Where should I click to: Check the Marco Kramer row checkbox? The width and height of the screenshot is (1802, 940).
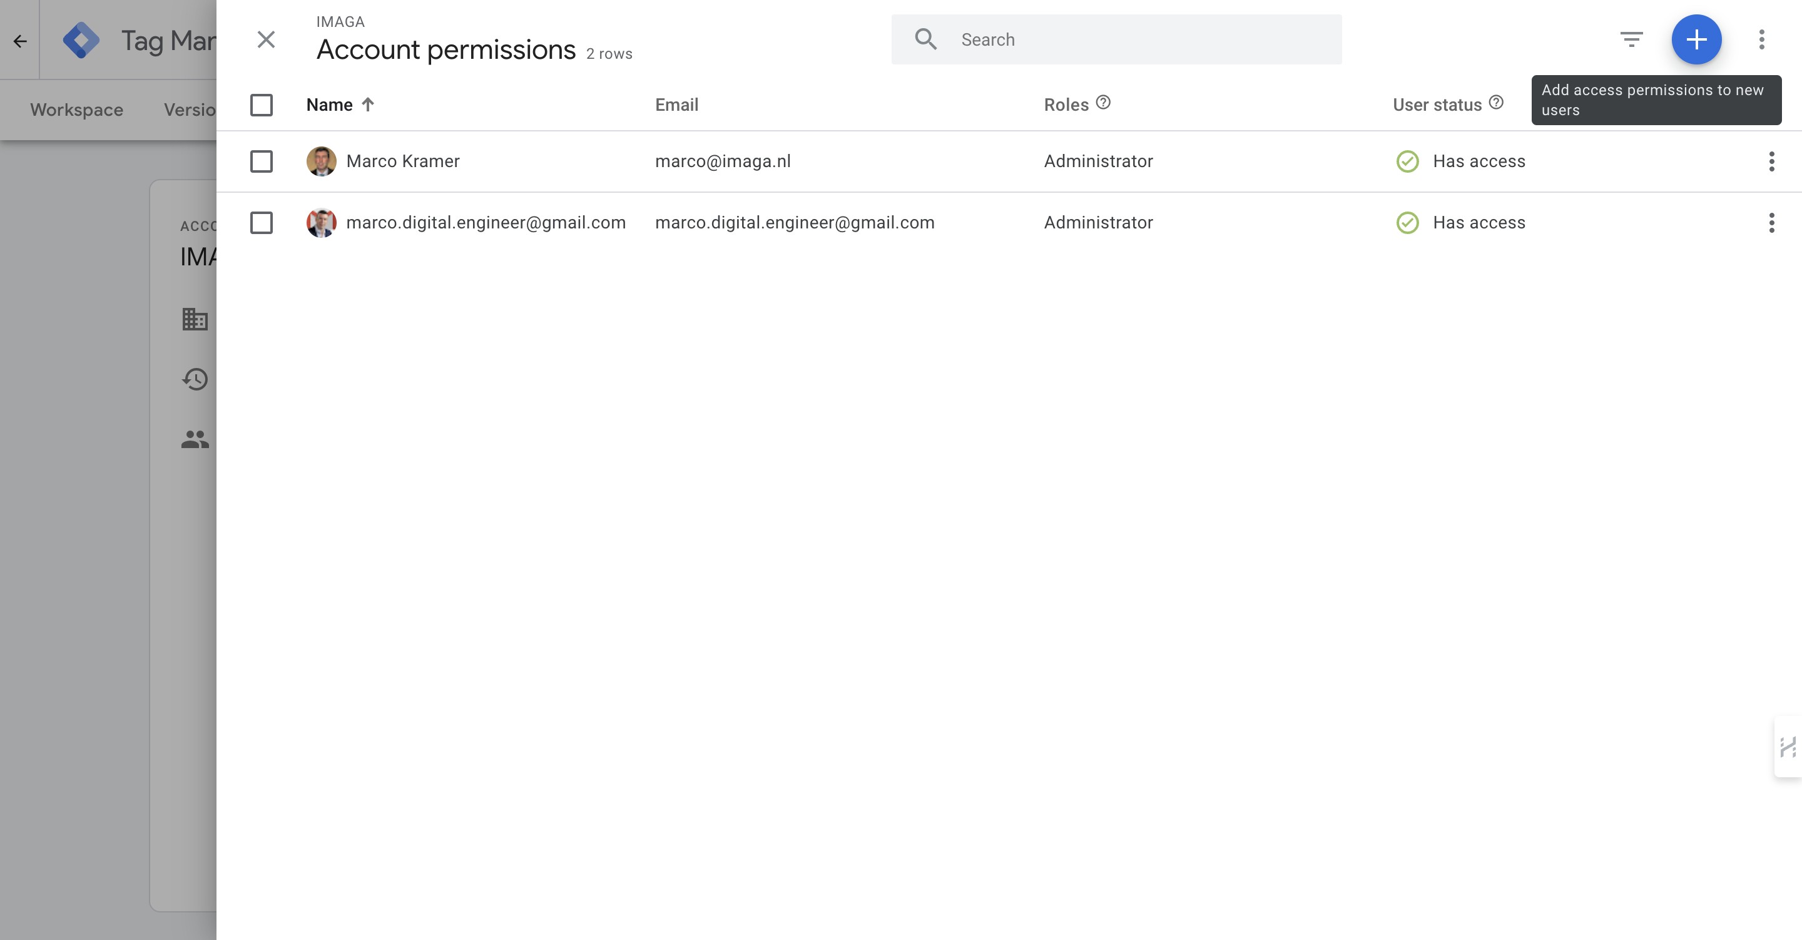(x=262, y=161)
